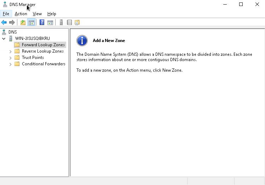This screenshot has height=185, width=265.
Task: Select Forward Lookup Zones in tree
Action: tap(43, 45)
